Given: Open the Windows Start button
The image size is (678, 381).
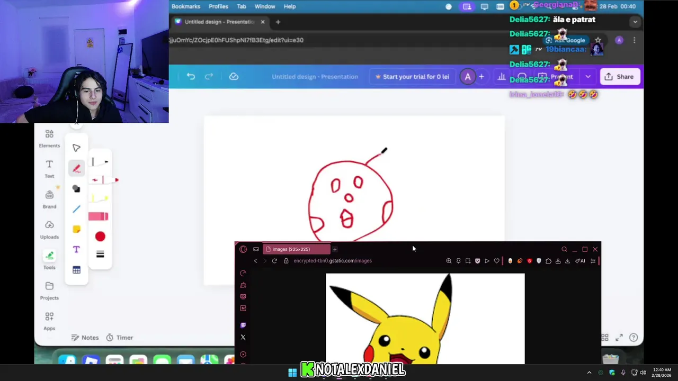Looking at the screenshot, I should coord(292,373).
